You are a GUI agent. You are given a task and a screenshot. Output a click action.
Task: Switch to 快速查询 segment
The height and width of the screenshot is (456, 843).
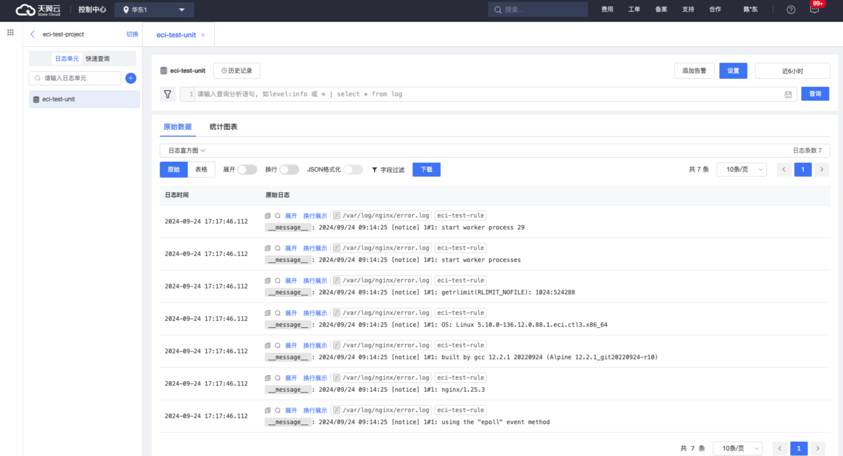click(97, 58)
